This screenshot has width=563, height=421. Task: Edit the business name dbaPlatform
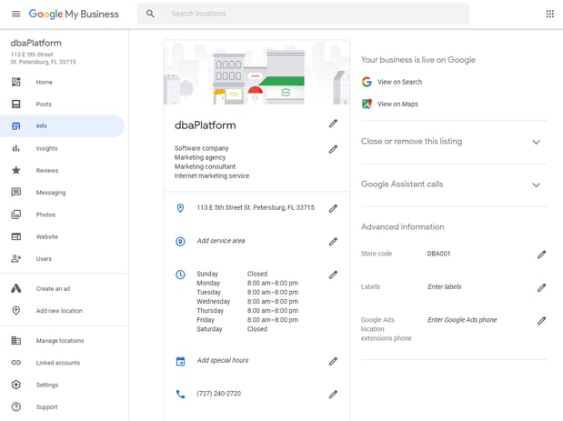[x=333, y=124]
